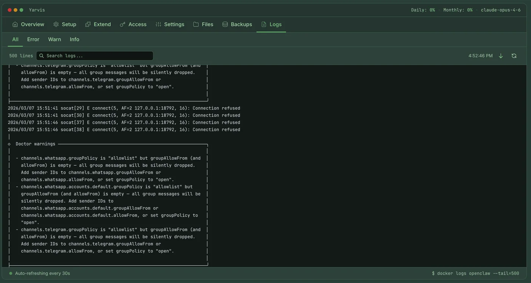Click the Auto-refreshing every 30s status

point(42,273)
